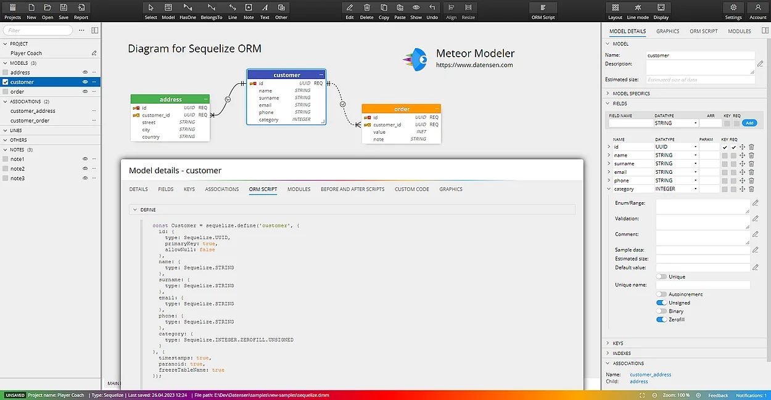Open application Settings
The image size is (771, 400).
click(733, 10)
